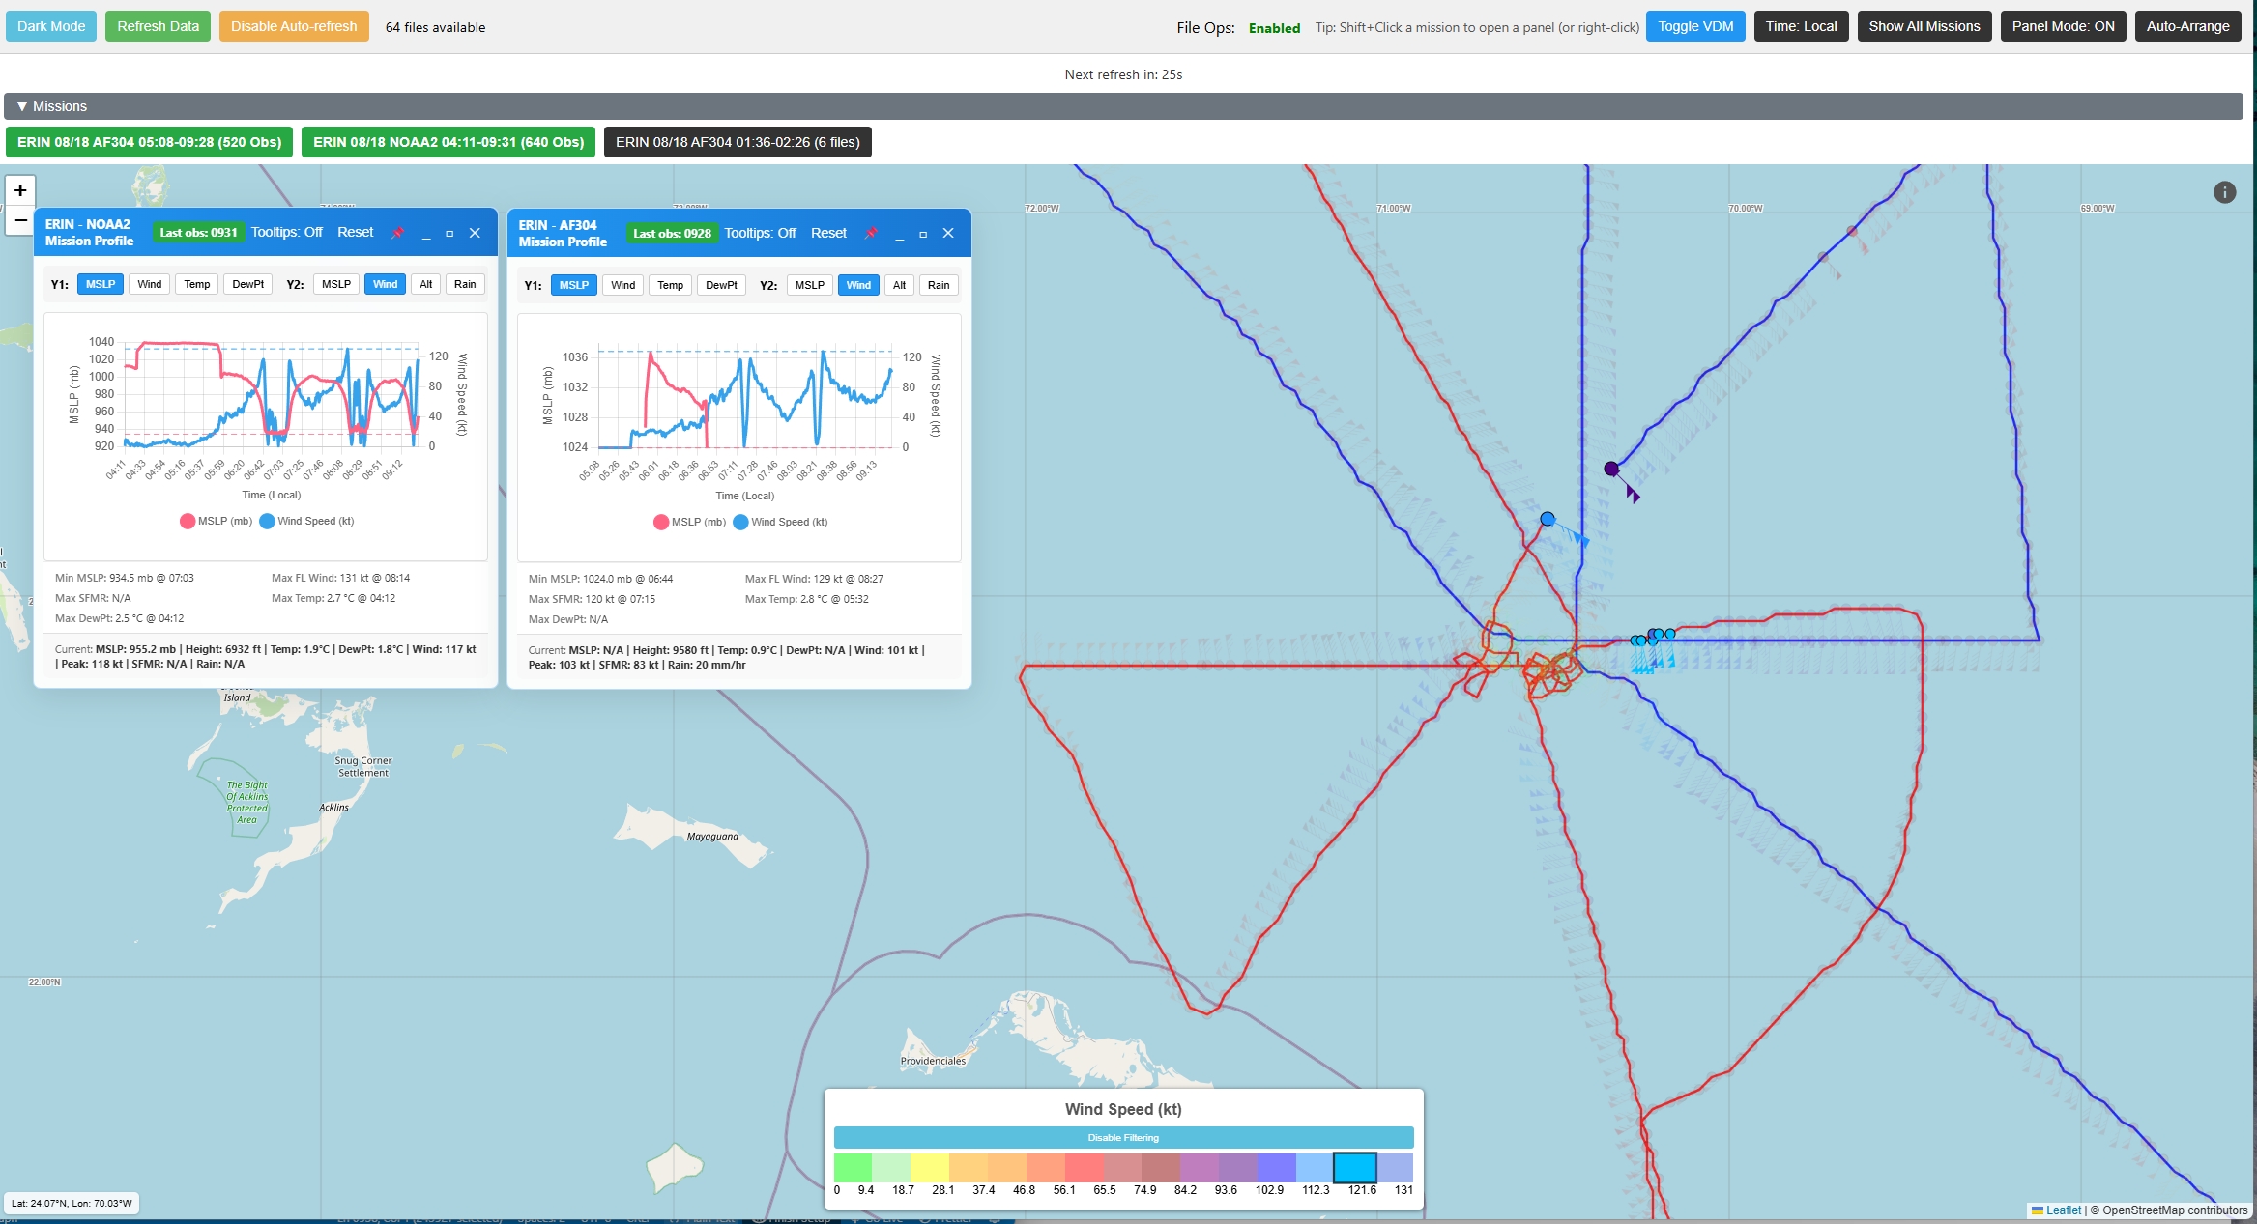Click Disable Filtering in wind legend
Screen dimensions: 2257x1224
click(x=1123, y=1137)
